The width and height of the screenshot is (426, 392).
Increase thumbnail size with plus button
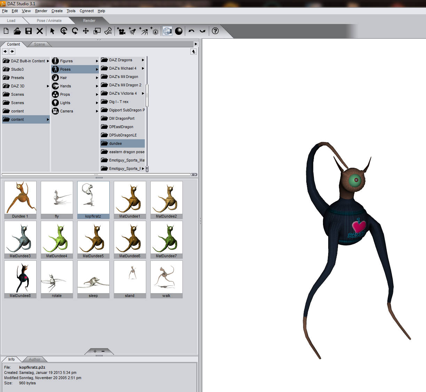pos(95,351)
